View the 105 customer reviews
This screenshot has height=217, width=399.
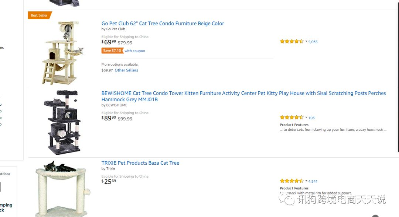[311, 118]
